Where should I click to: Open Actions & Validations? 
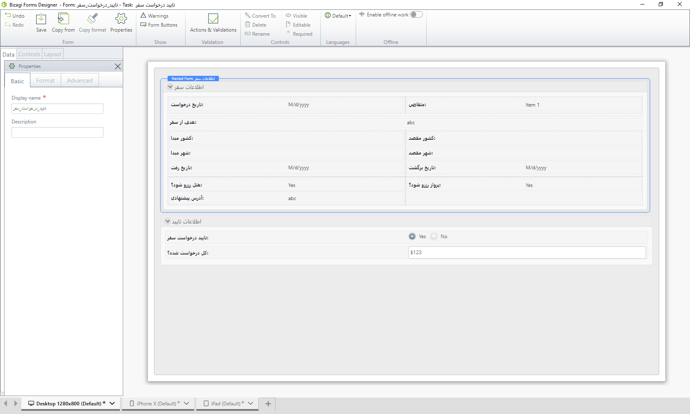[x=213, y=22]
